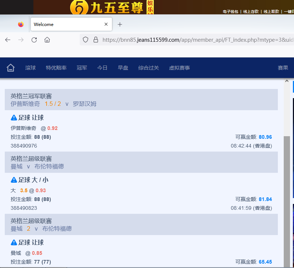Click the 线上取款 link in top banner
The width and height of the screenshot is (294, 268).
pyautogui.click(x=271, y=12)
